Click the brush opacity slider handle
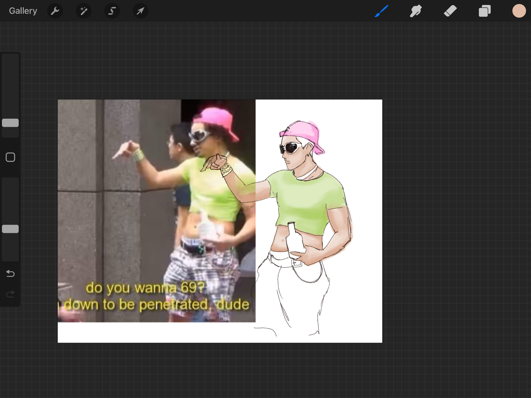This screenshot has width=531, height=398. (x=10, y=229)
